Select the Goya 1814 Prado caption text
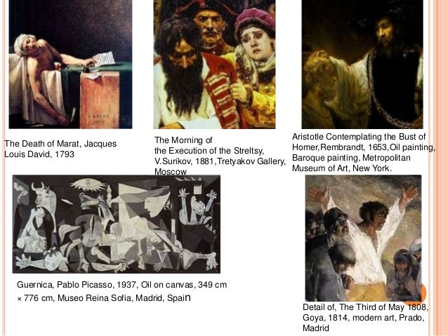The height and width of the screenshot is (336, 448). (365, 318)
